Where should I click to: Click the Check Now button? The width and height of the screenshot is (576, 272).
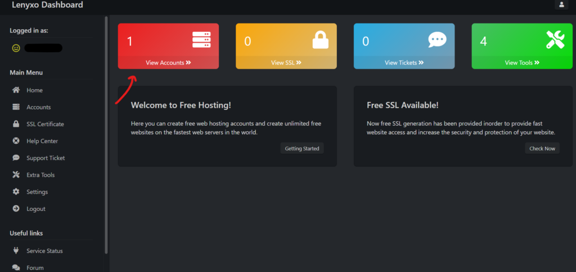pos(542,148)
